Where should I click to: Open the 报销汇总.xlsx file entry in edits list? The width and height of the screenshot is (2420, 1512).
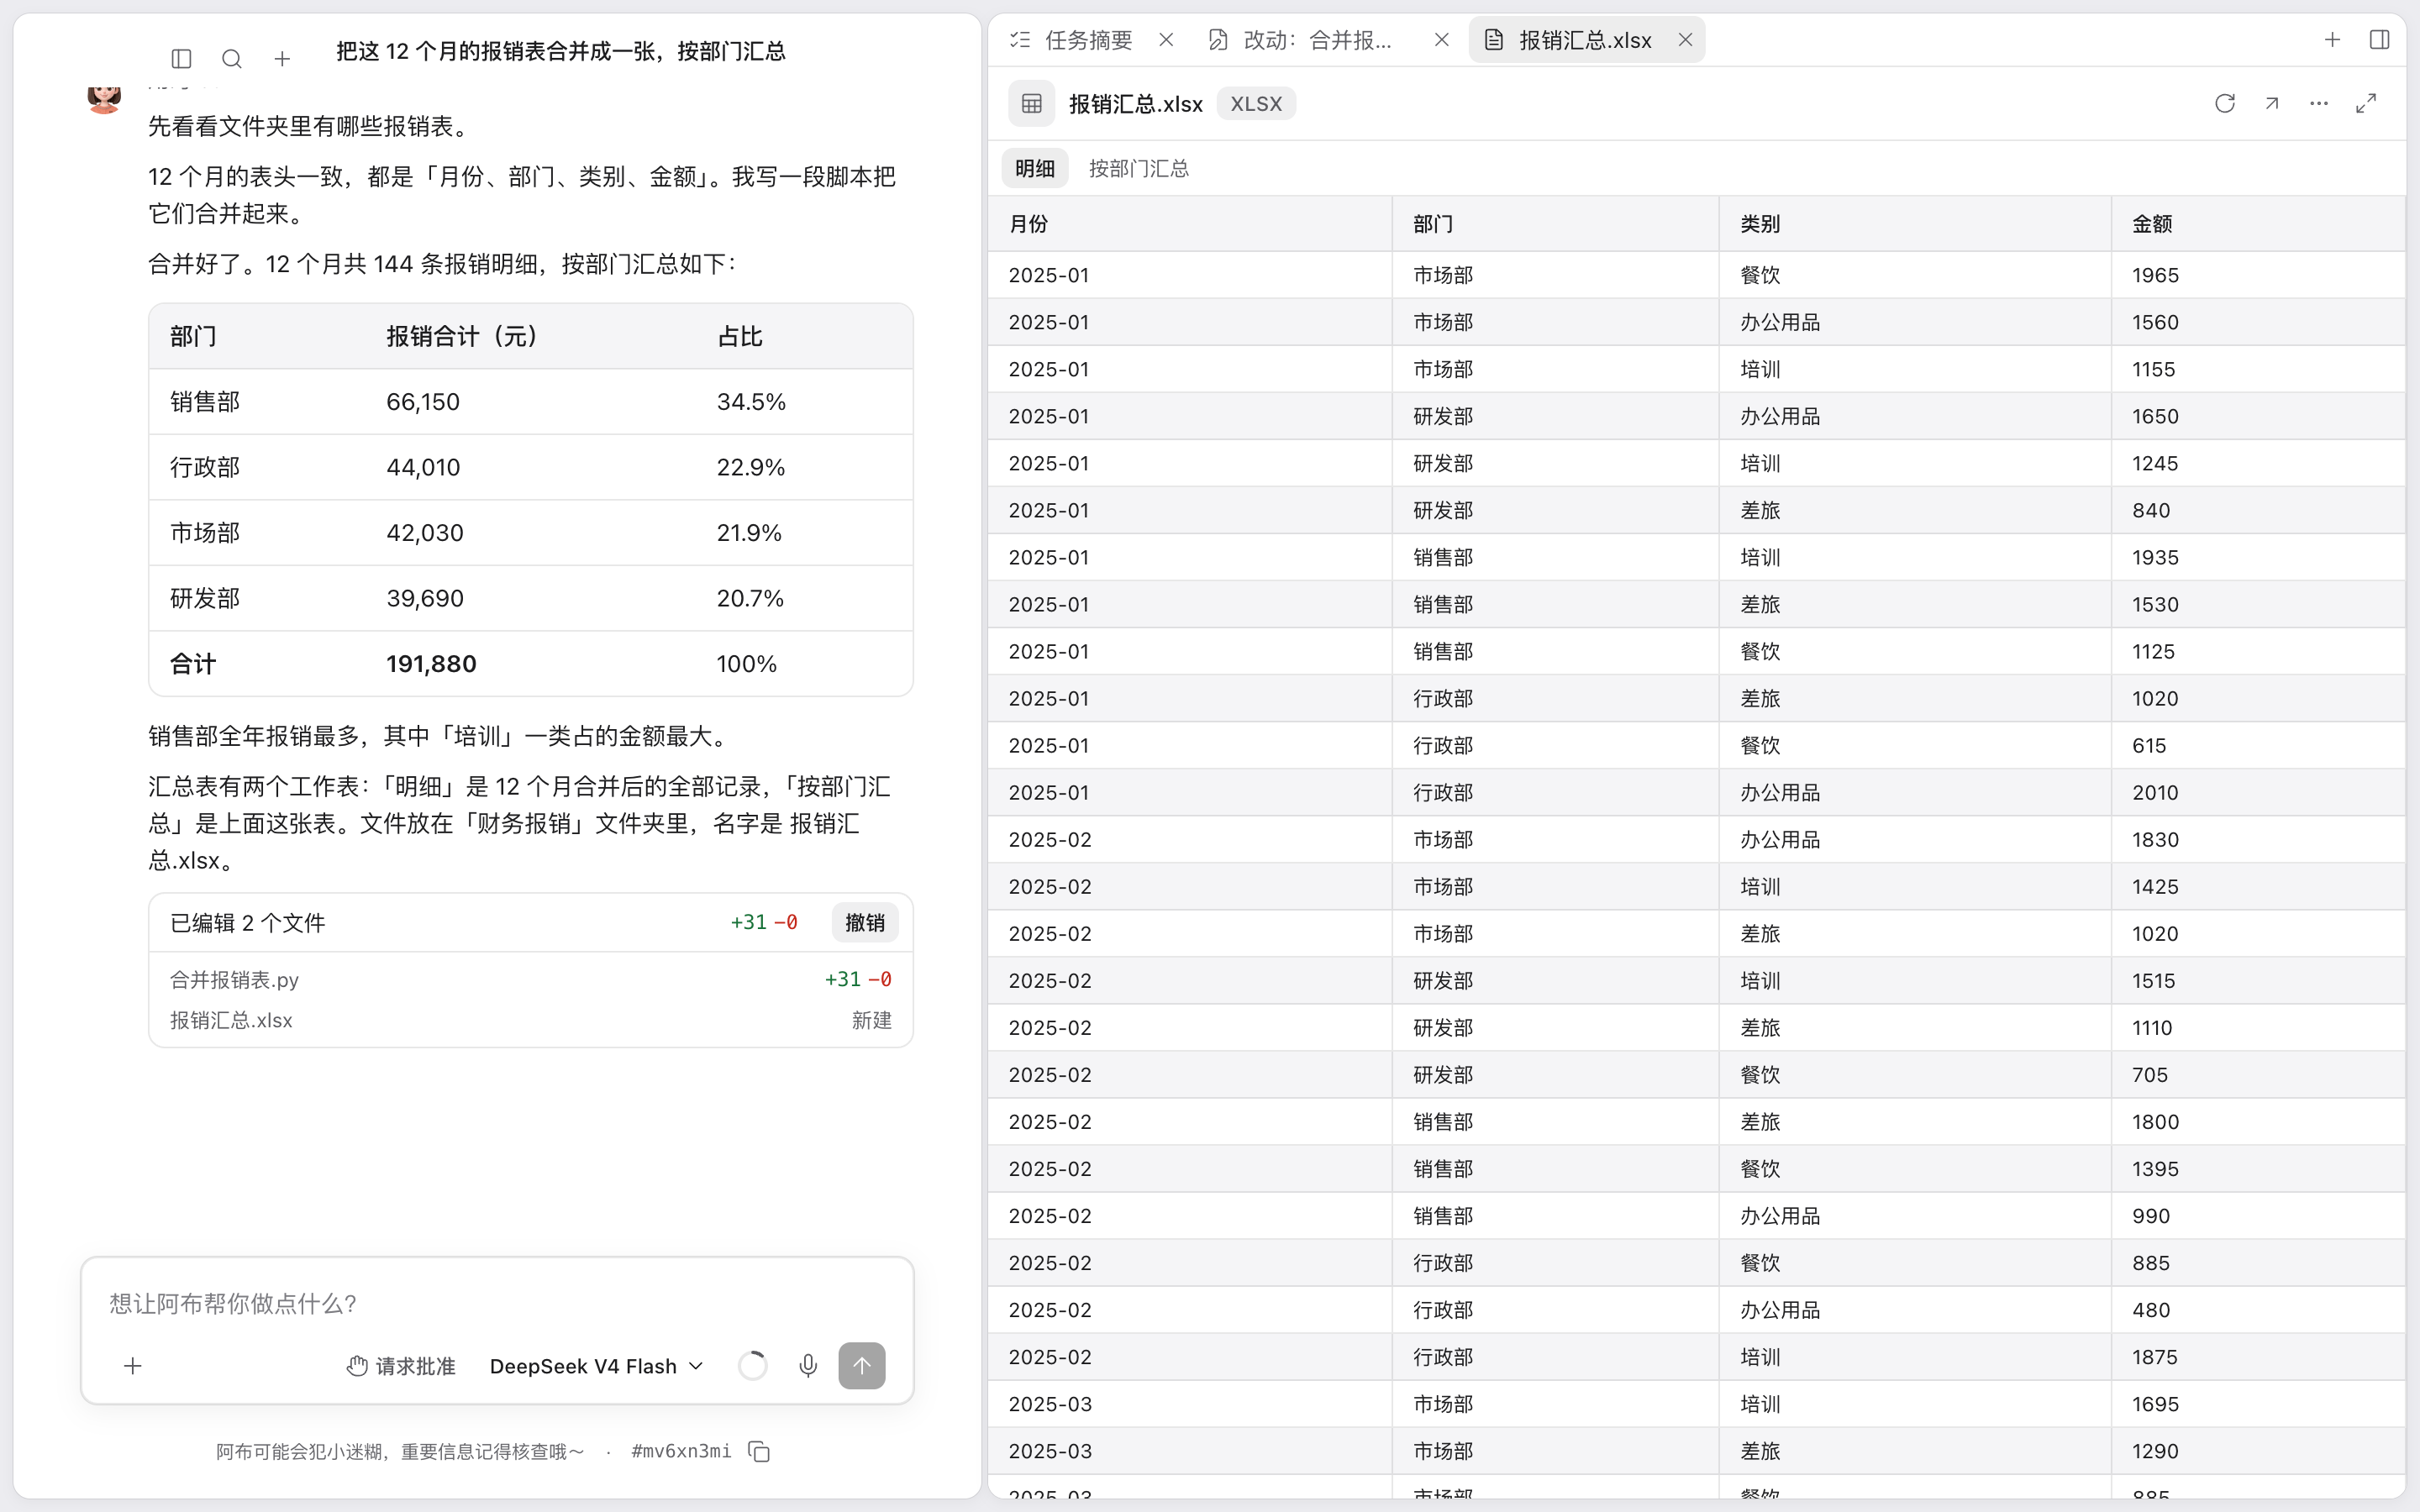point(530,1021)
